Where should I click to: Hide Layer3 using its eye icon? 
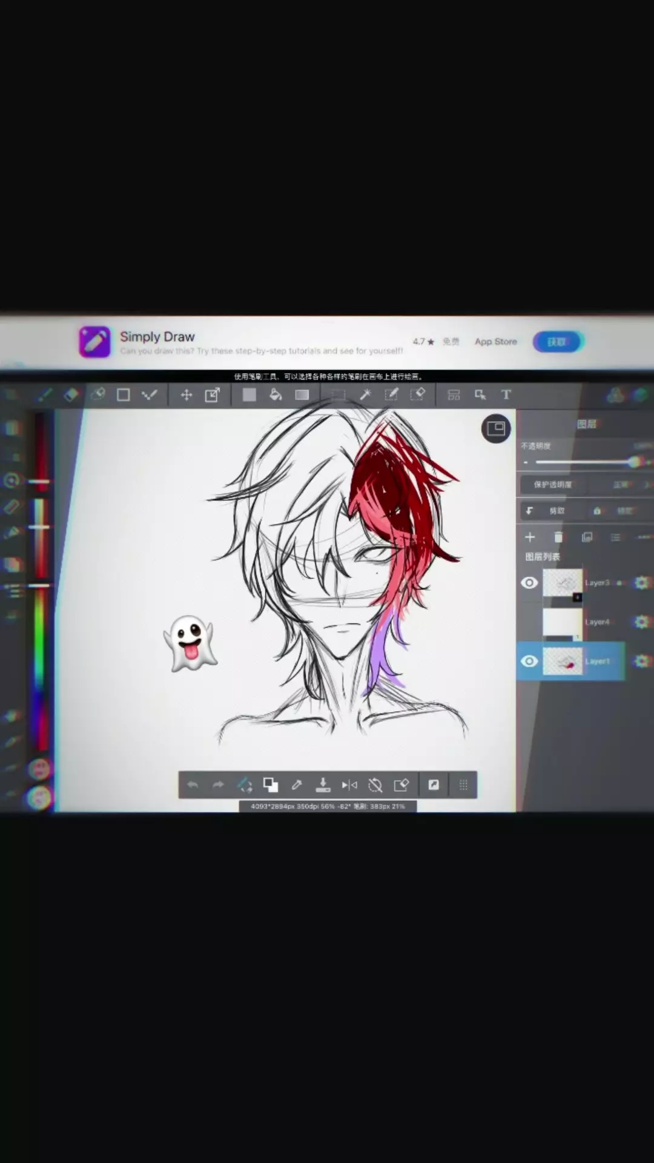coord(529,583)
